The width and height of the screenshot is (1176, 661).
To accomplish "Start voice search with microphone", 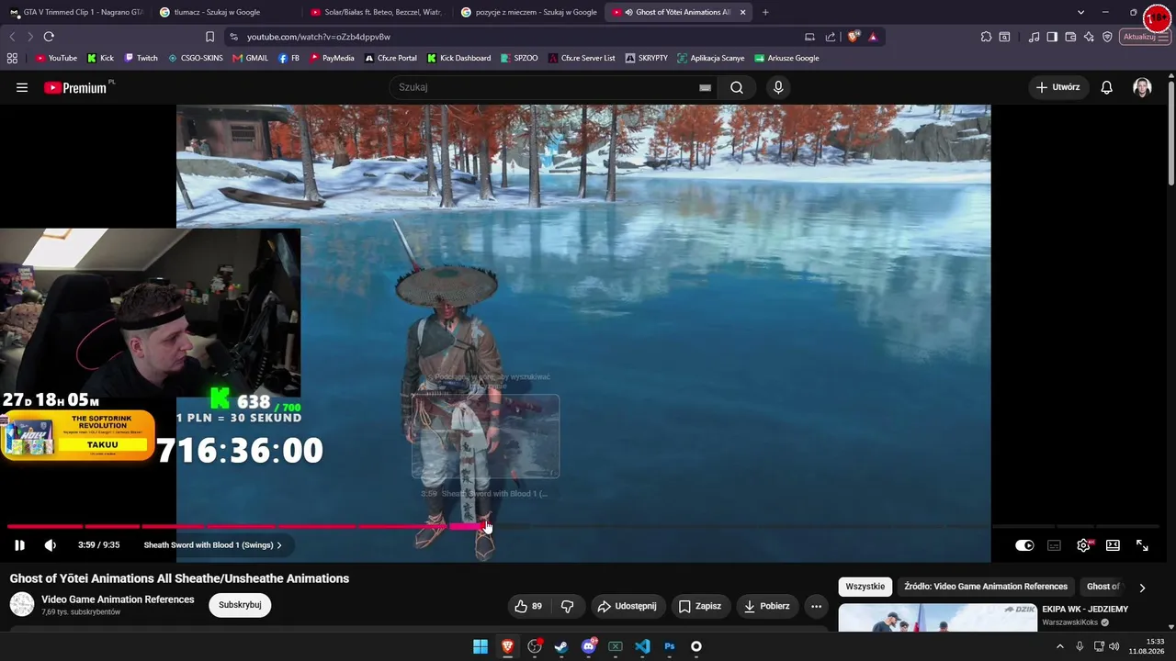I will tap(778, 87).
